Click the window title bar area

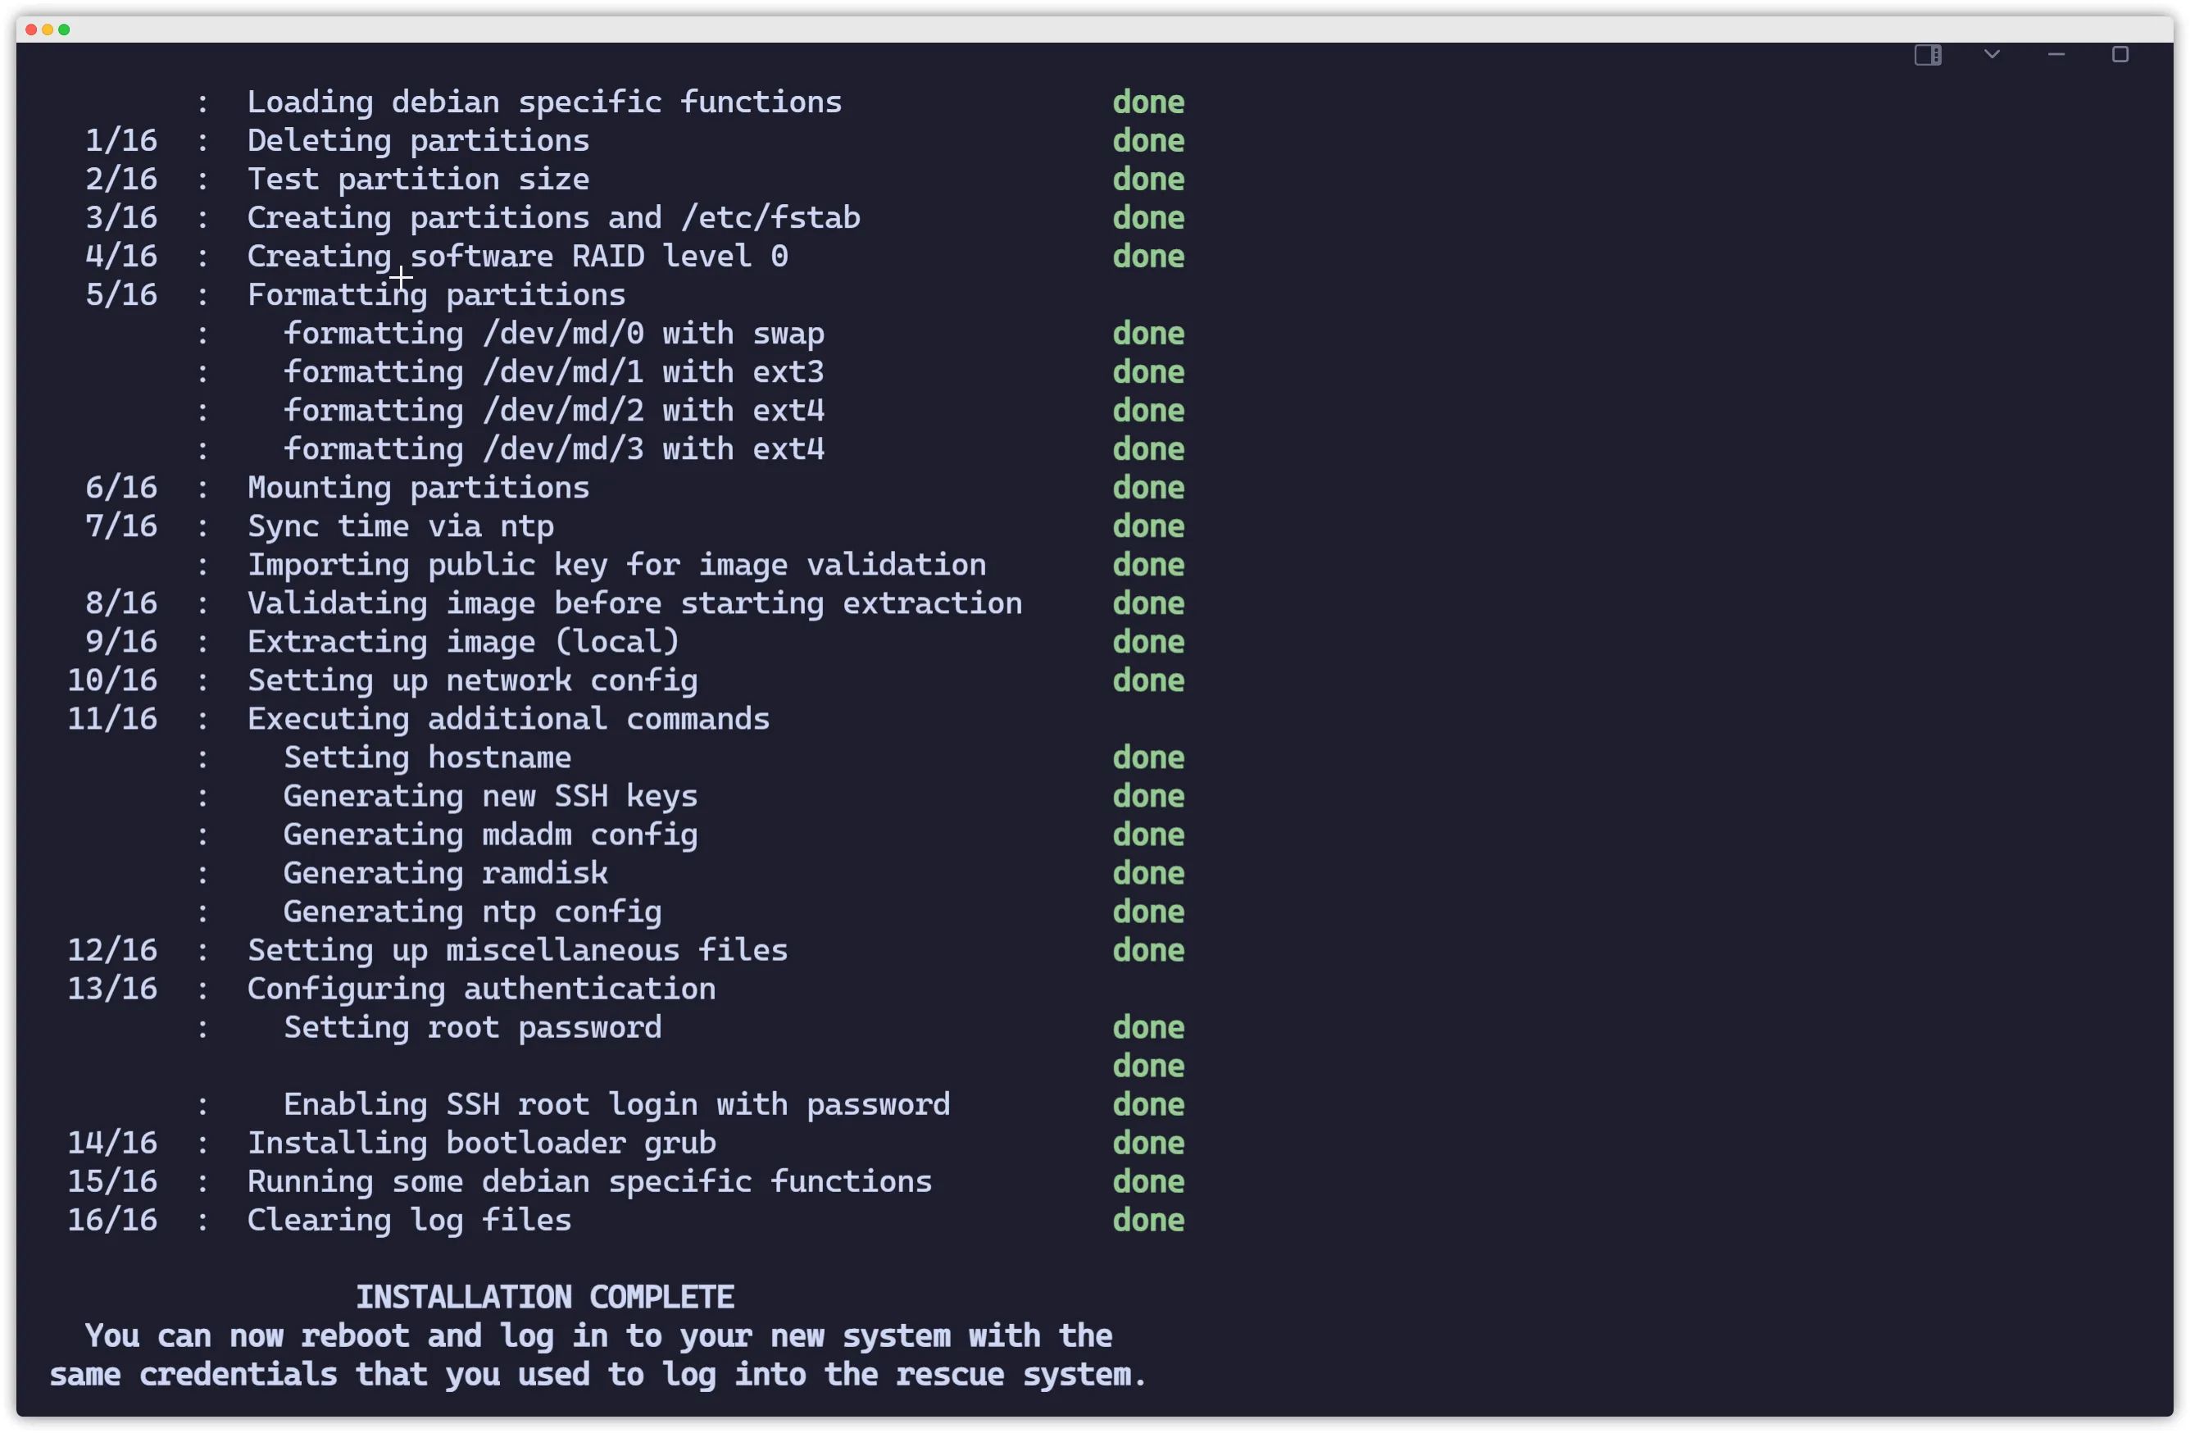pos(1095,30)
